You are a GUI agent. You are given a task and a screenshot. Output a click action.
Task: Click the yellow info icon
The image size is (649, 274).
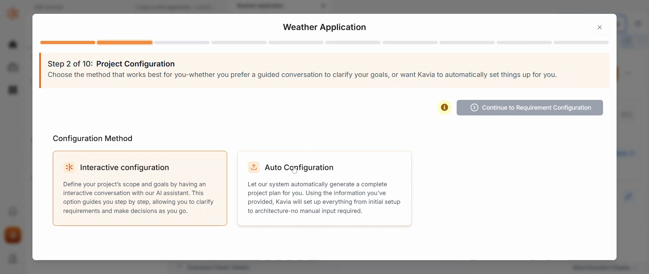click(444, 108)
